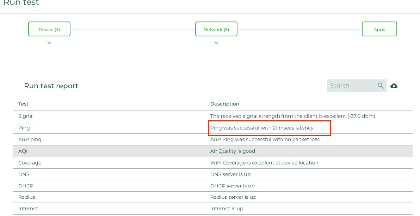Click 'DNS server is up' description

(230, 174)
